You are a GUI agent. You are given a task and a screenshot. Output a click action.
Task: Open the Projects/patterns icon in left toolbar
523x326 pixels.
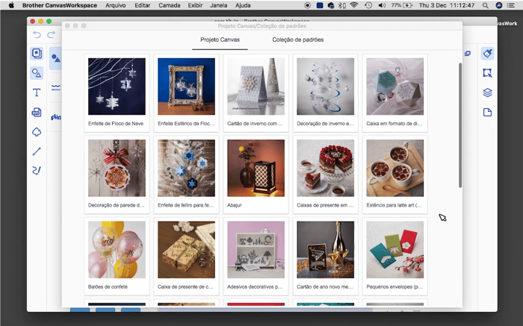click(x=37, y=53)
